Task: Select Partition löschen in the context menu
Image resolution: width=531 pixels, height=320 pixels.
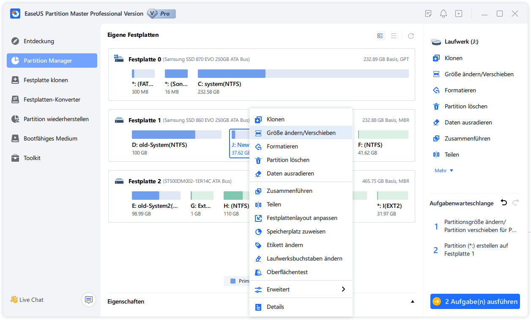Action: click(x=301, y=160)
